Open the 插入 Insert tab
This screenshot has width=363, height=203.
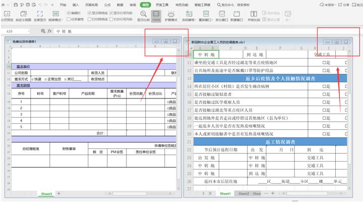[x=76, y=5]
